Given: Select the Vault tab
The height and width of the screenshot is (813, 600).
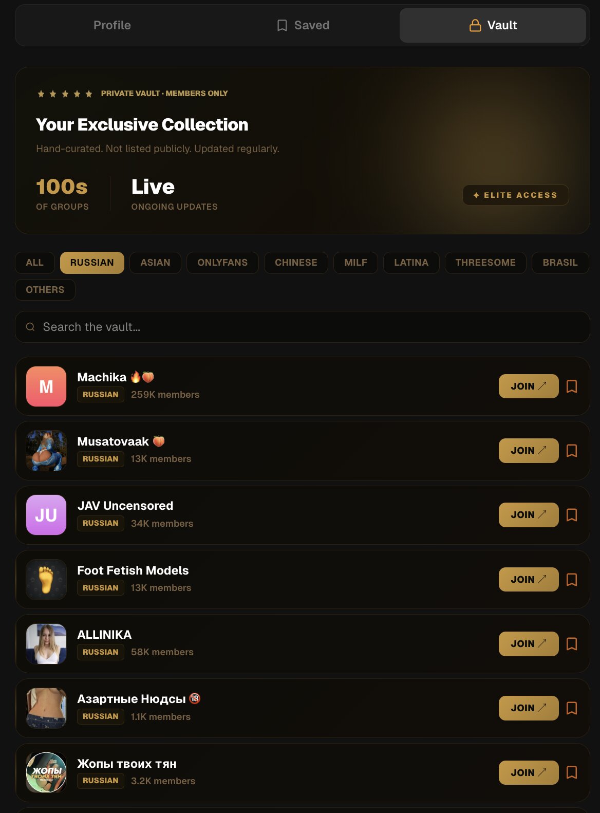Looking at the screenshot, I should 493,25.
